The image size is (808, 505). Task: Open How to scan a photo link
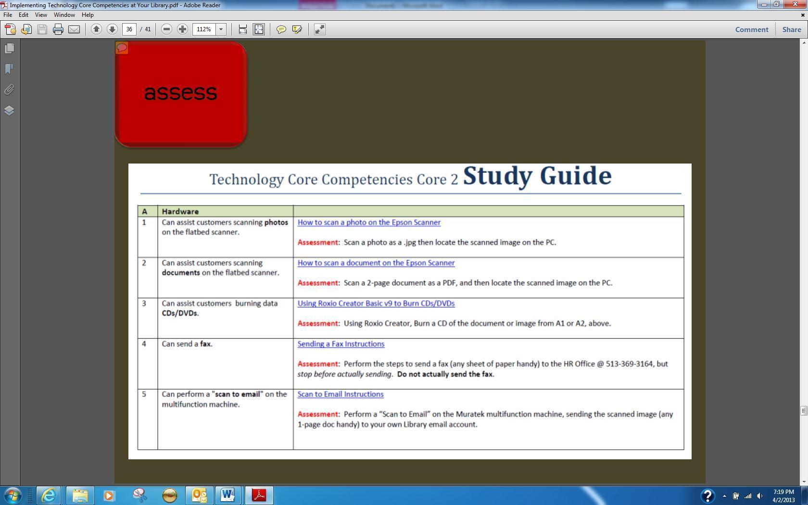click(x=369, y=222)
